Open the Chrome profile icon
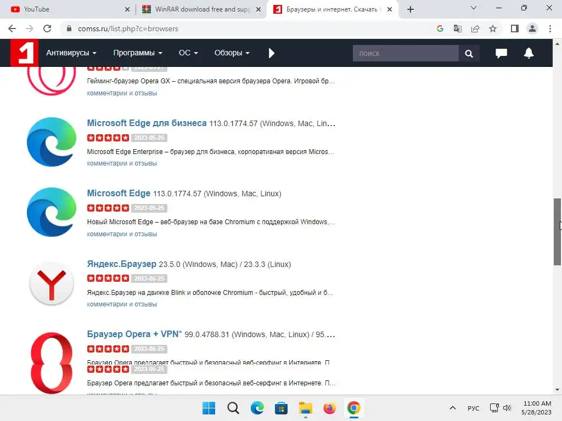The width and height of the screenshot is (562, 421). tap(532, 29)
